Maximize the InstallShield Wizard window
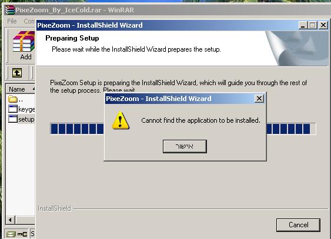 (x=313, y=25)
